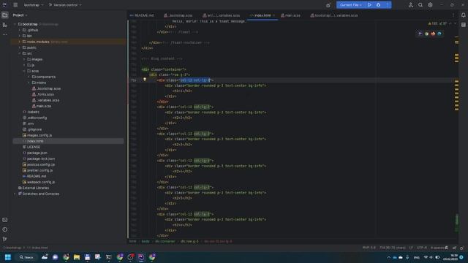Open the Database tool window icon

[x=463, y=25]
